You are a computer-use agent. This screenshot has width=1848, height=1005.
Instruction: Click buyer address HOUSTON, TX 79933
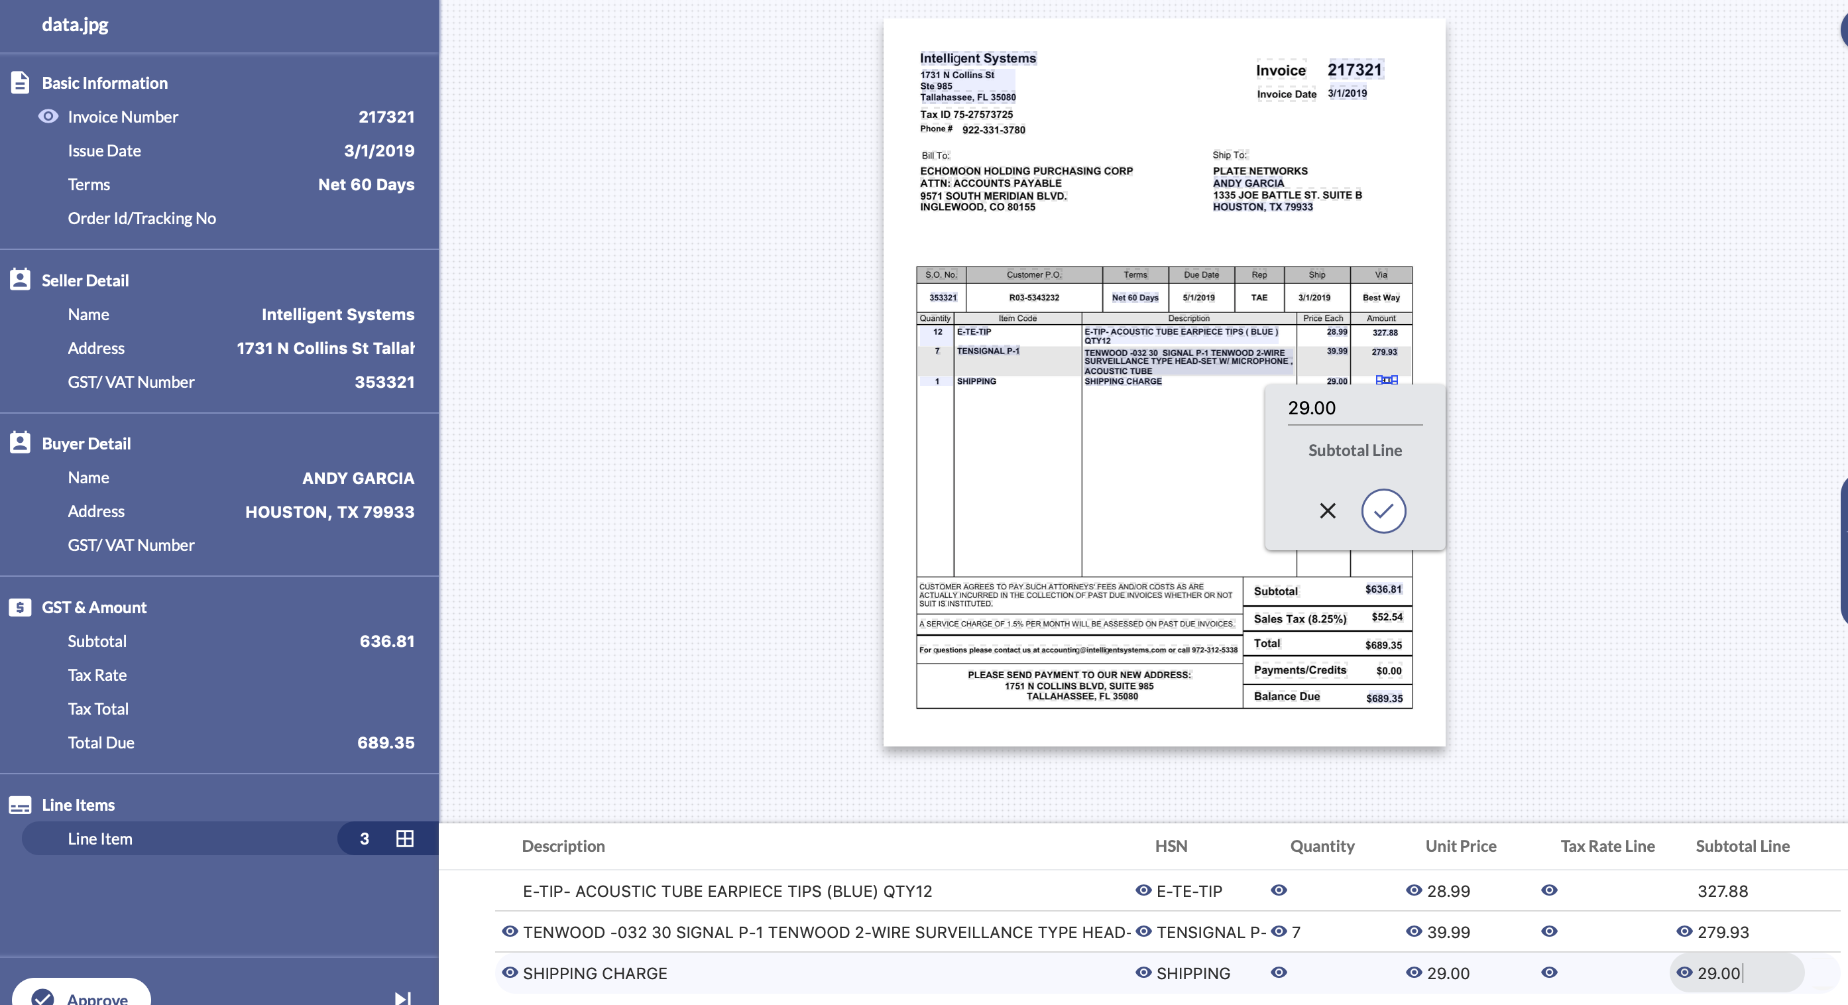coord(329,512)
